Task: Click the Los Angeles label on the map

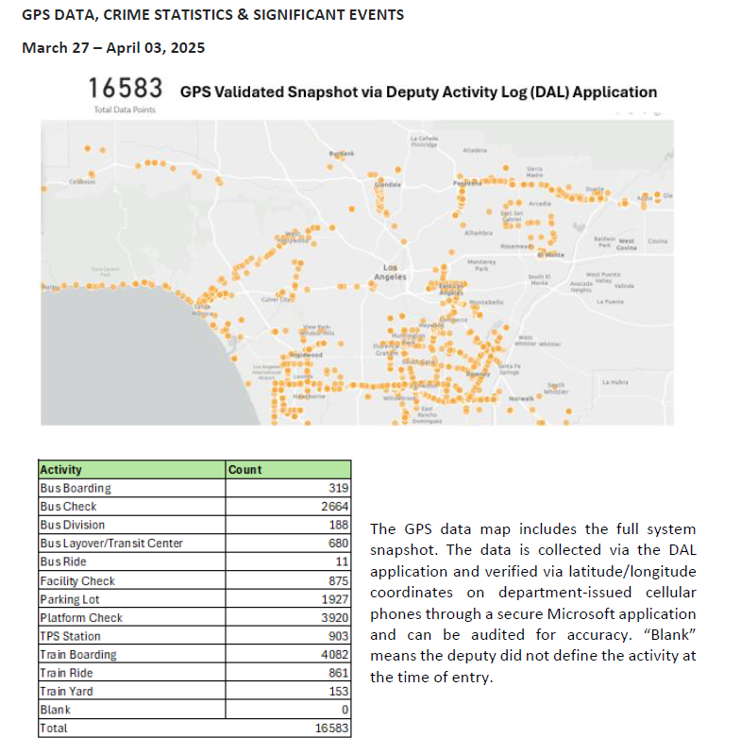Action: point(388,272)
